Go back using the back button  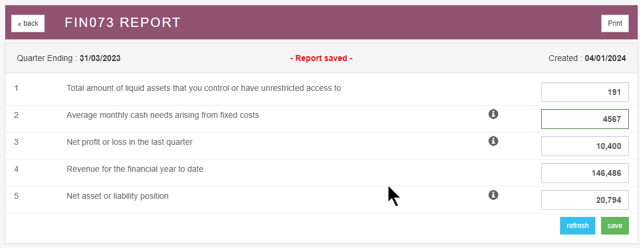coord(28,23)
